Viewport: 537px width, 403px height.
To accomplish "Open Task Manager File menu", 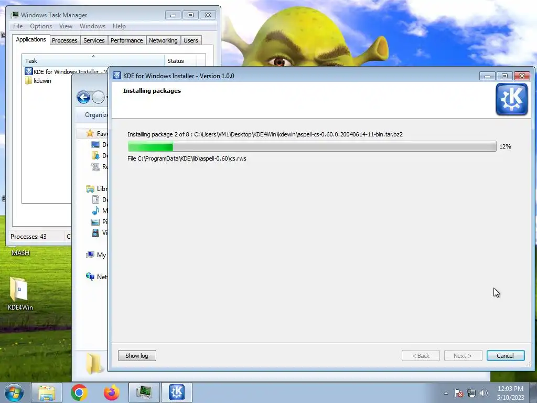I will point(18,26).
